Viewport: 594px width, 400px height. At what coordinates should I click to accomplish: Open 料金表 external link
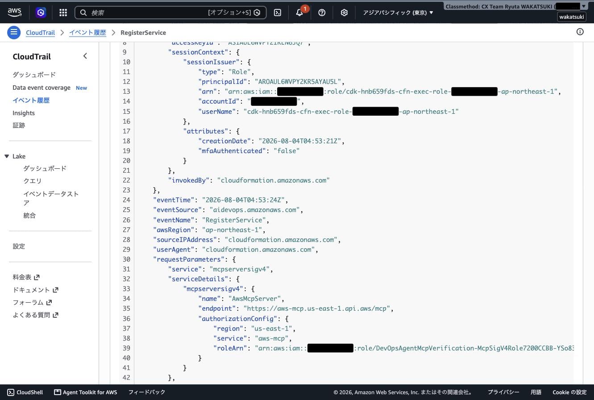26,277
